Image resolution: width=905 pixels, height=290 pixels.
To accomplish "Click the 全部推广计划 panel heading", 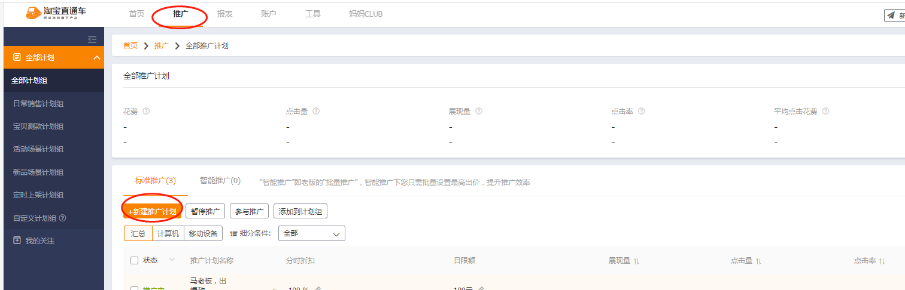I will (146, 76).
